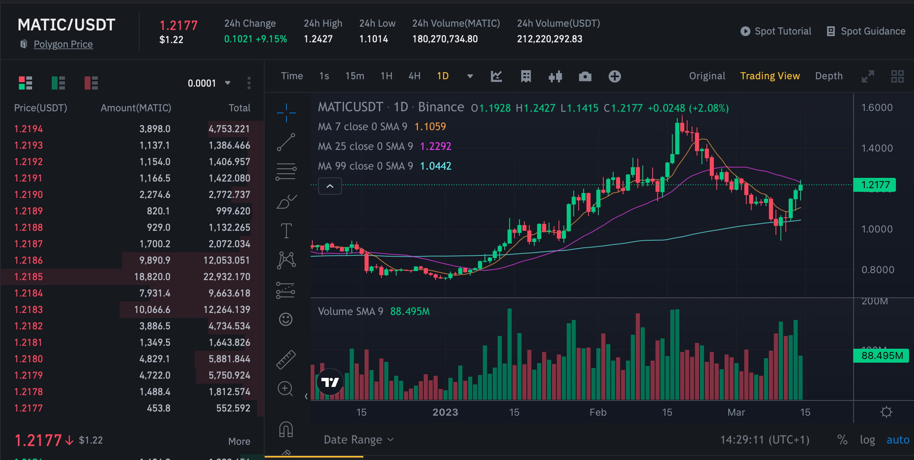Select the 4H timeframe tab
The height and width of the screenshot is (460, 914).
(x=415, y=76)
